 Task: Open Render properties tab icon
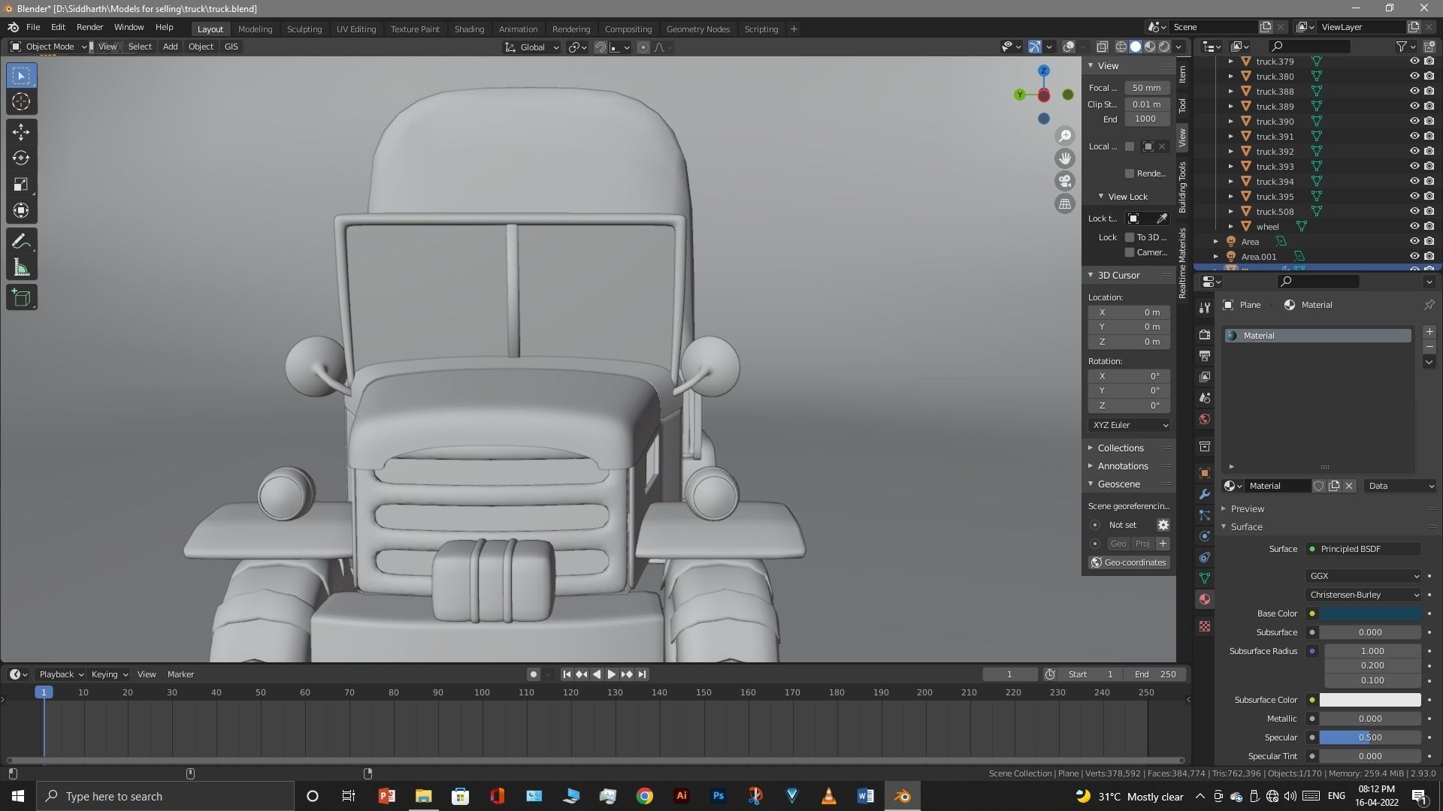[1205, 335]
